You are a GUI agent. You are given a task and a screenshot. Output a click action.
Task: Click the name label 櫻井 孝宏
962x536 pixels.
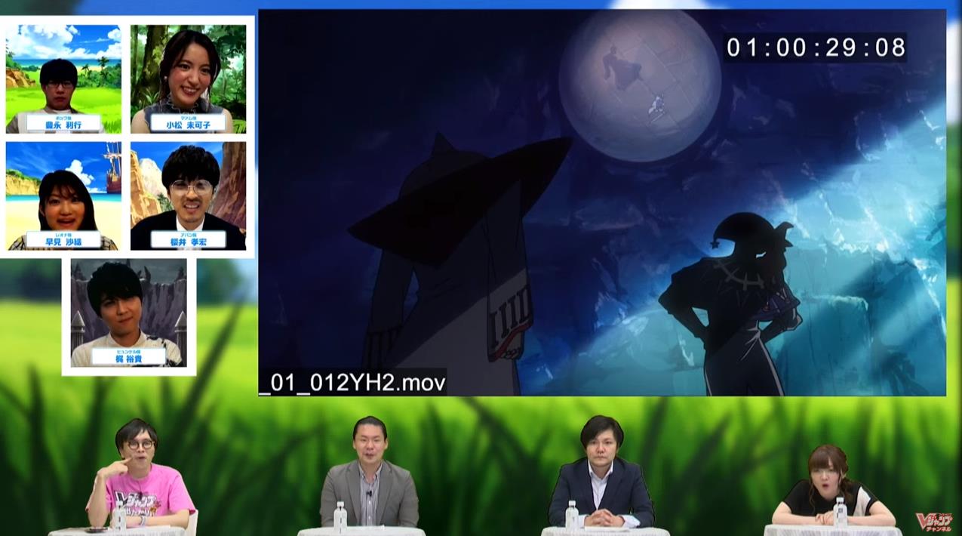coord(188,239)
